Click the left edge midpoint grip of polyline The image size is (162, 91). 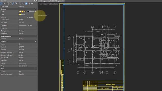tap(64, 49)
